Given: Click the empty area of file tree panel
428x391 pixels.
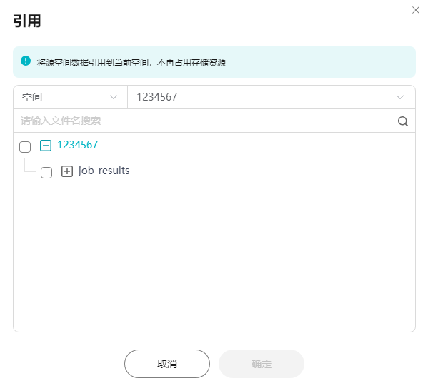Looking at the screenshot, I should [x=214, y=253].
